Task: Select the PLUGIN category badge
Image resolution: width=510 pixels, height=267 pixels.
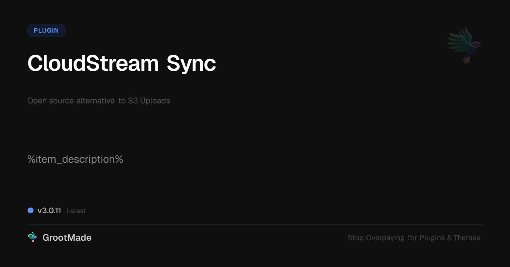Action: pos(46,31)
